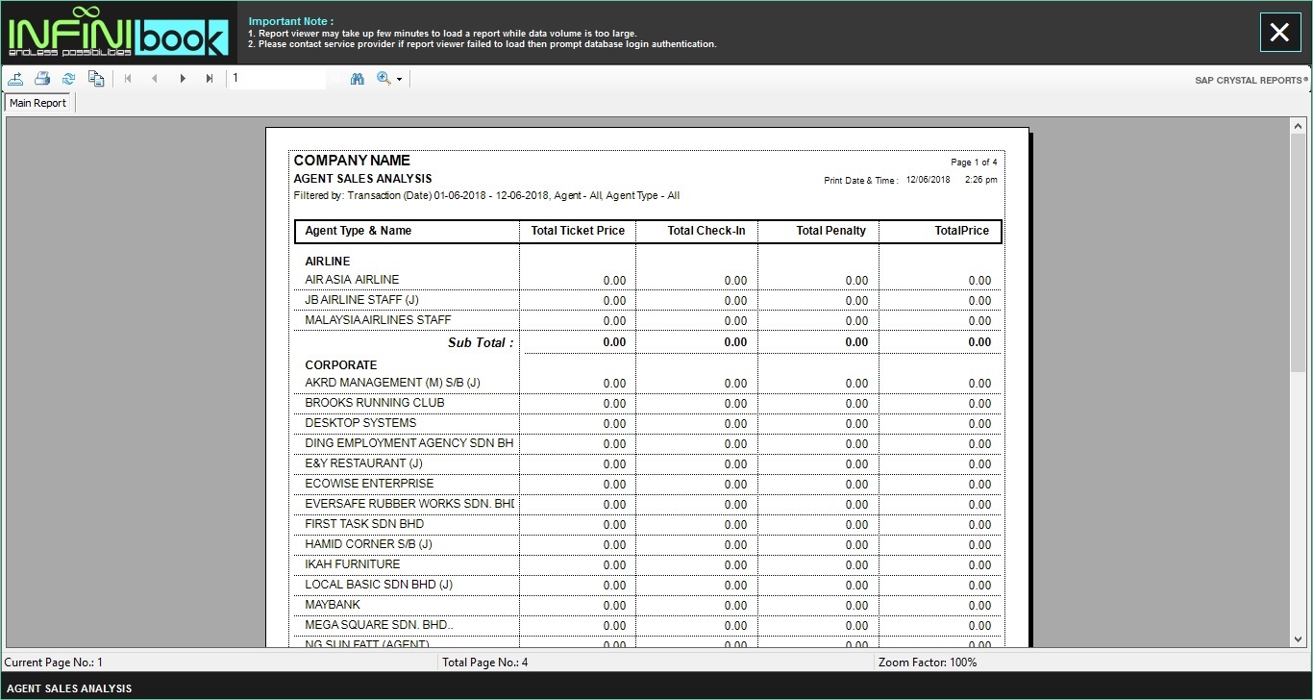Select MEGA SQUARE SDN. BHD.. row
Image resolution: width=1313 pixels, height=700 pixels.
(x=647, y=625)
